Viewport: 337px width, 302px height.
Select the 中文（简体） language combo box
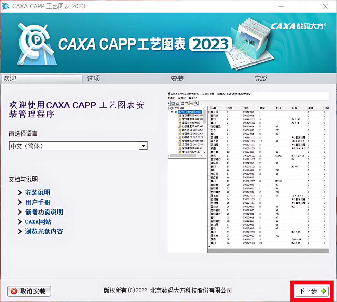pos(78,146)
